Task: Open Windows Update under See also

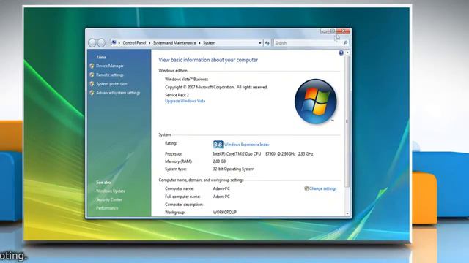Action: [111, 191]
